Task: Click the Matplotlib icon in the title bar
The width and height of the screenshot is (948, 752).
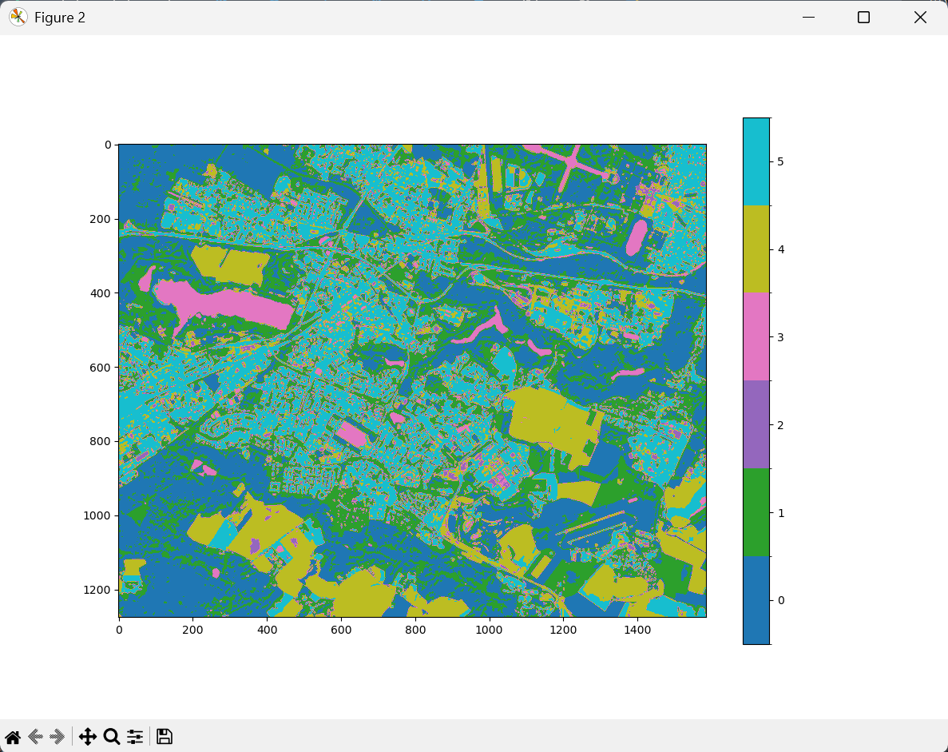Action: click(x=18, y=18)
